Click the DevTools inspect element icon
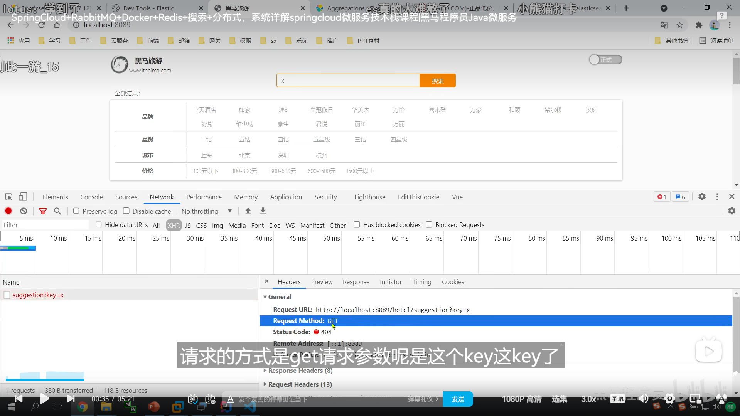The height and width of the screenshot is (416, 740). (8, 197)
